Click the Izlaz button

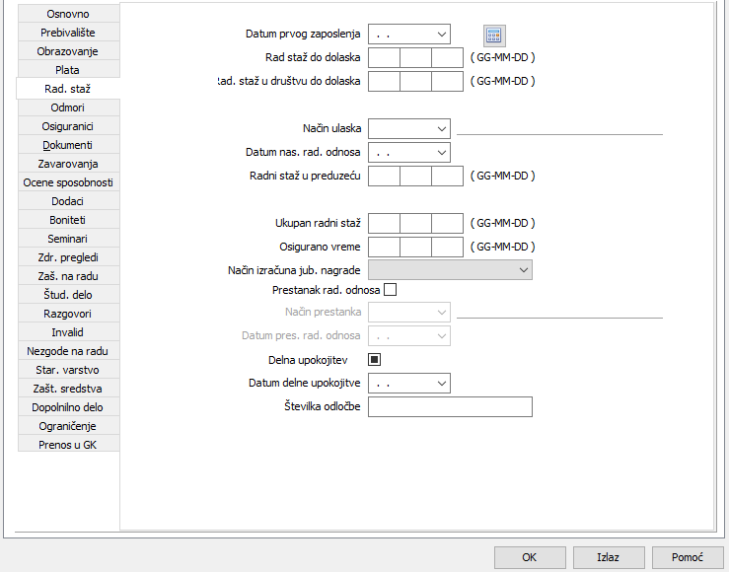(608, 557)
